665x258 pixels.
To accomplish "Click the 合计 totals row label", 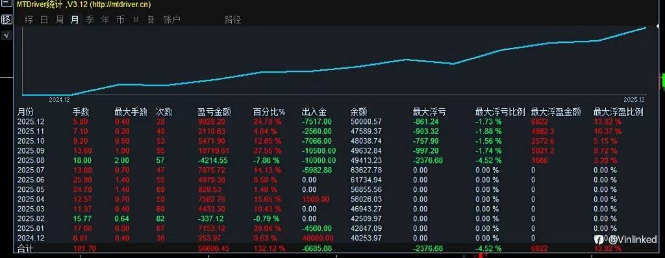I will click(25, 248).
